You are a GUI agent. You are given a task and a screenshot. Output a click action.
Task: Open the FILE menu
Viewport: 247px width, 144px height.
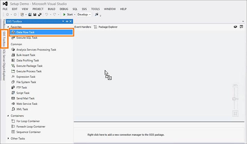click(5, 9)
